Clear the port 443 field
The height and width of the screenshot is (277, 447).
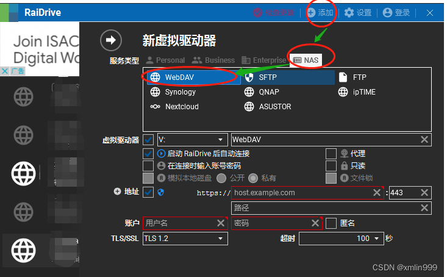point(424,193)
